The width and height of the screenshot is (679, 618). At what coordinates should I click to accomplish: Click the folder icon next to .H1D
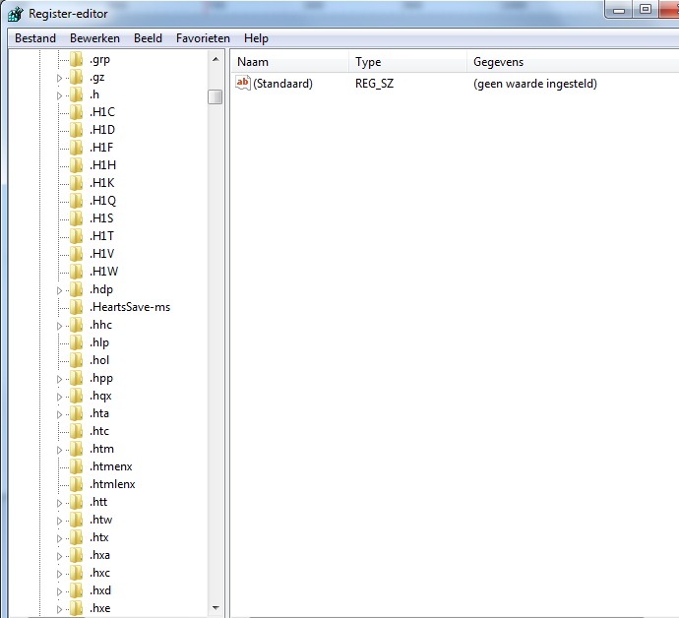click(76, 130)
